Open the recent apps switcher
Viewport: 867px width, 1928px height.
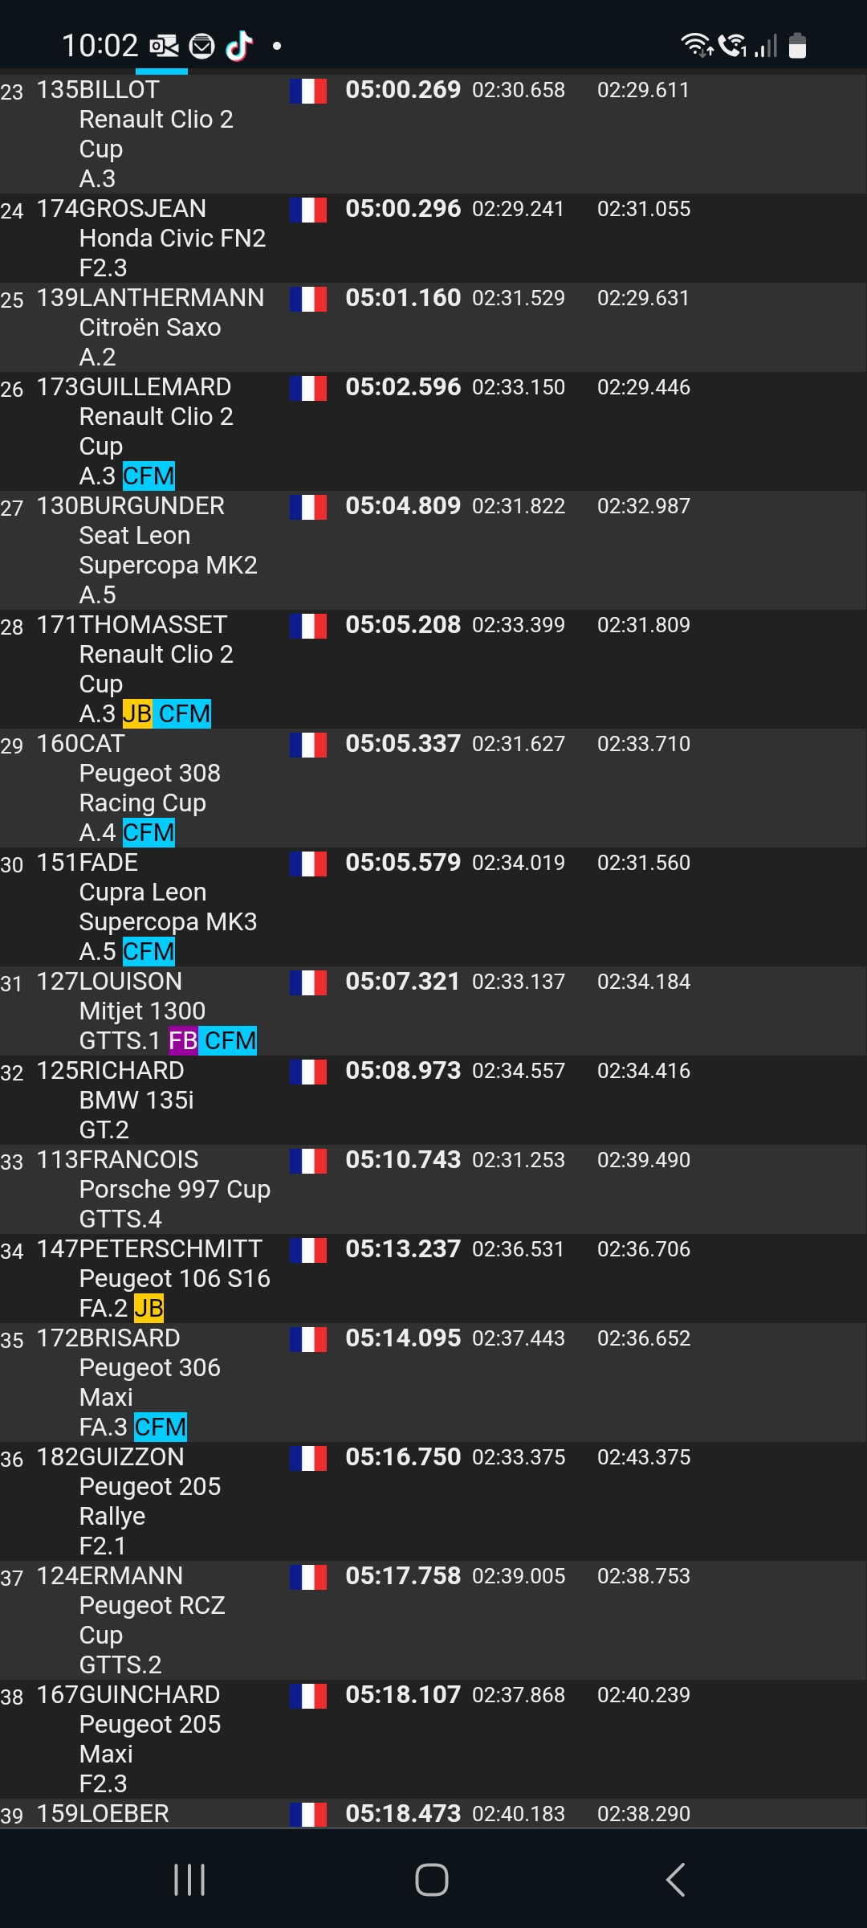tap(189, 1880)
